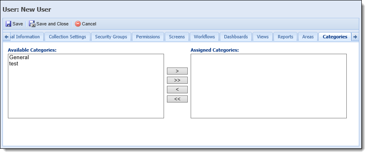Open the Reports tab

tap(286, 37)
